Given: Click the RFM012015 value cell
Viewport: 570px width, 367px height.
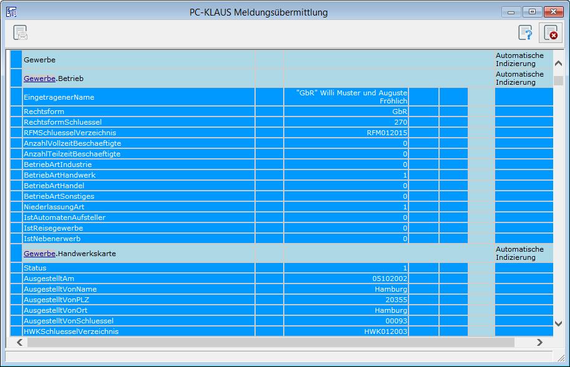Looking at the screenshot, I should coord(387,133).
